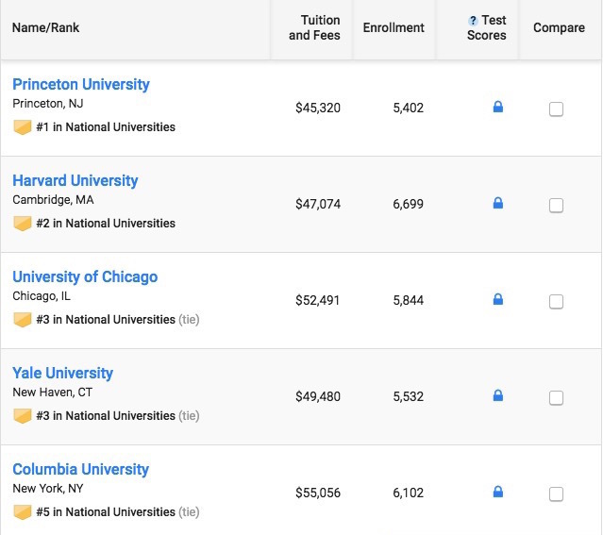
Task: Click the University of Chicago lock icon
Action: 498,300
